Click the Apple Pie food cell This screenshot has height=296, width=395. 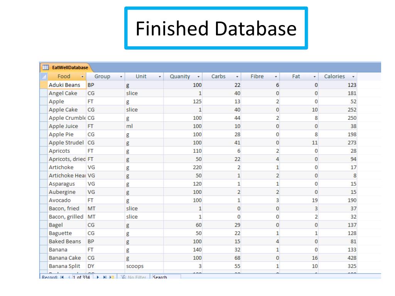(67, 135)
